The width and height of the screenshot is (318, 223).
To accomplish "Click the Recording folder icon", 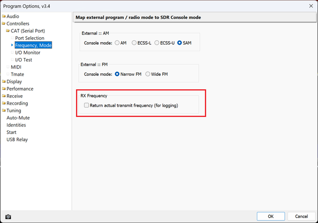I will pyautogui.click(x=3, y=104).
